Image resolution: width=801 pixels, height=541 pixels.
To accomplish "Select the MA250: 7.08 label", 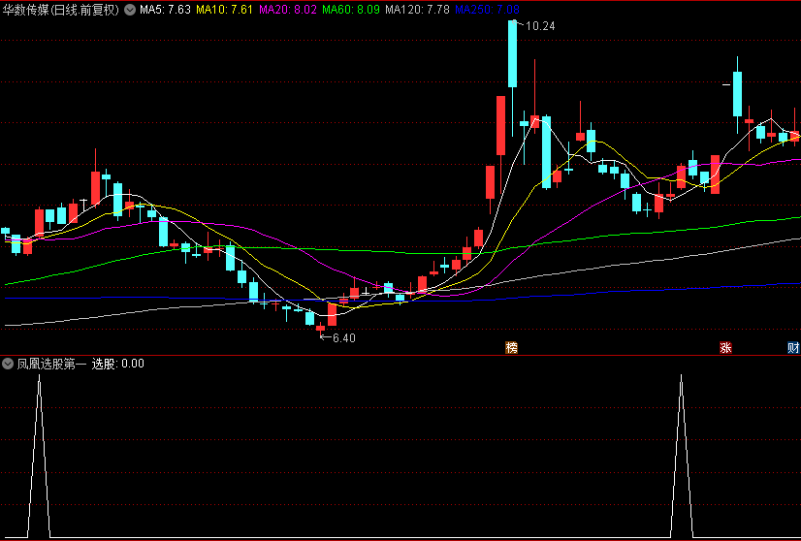I will click(487, 10).
